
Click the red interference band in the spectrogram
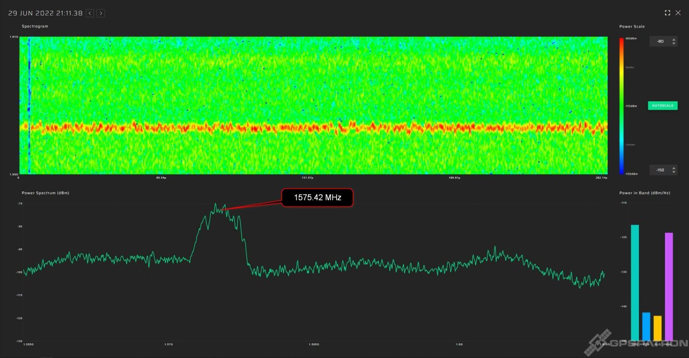pos(313,126)
